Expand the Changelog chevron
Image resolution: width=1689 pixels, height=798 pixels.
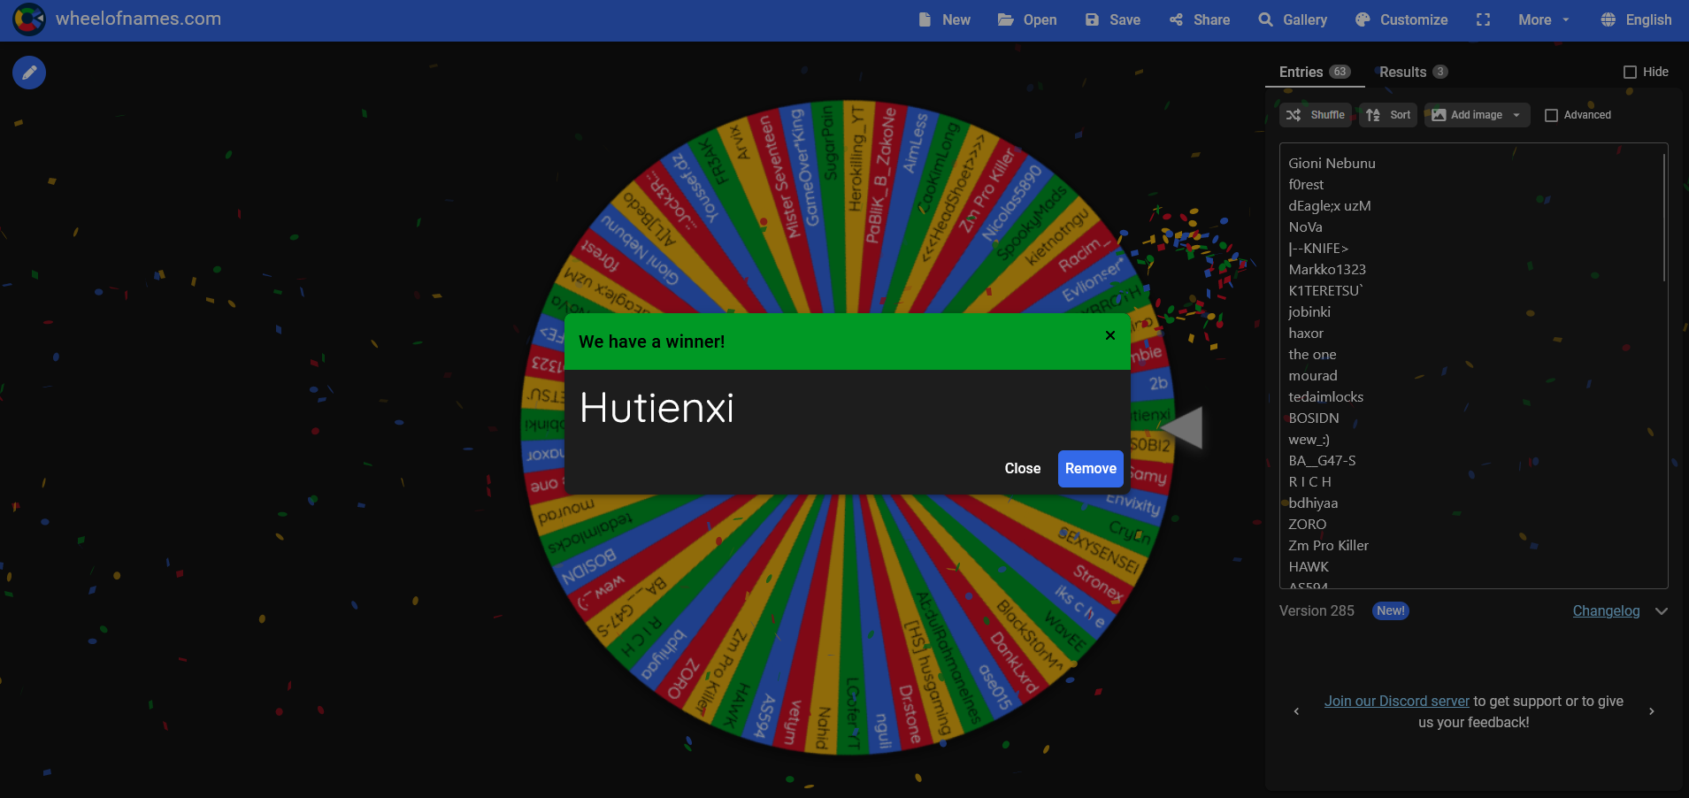(x=1662, y=611)
